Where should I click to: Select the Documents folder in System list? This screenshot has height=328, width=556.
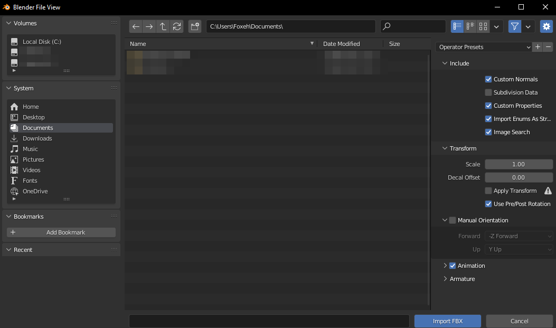[x=61, y=128]
